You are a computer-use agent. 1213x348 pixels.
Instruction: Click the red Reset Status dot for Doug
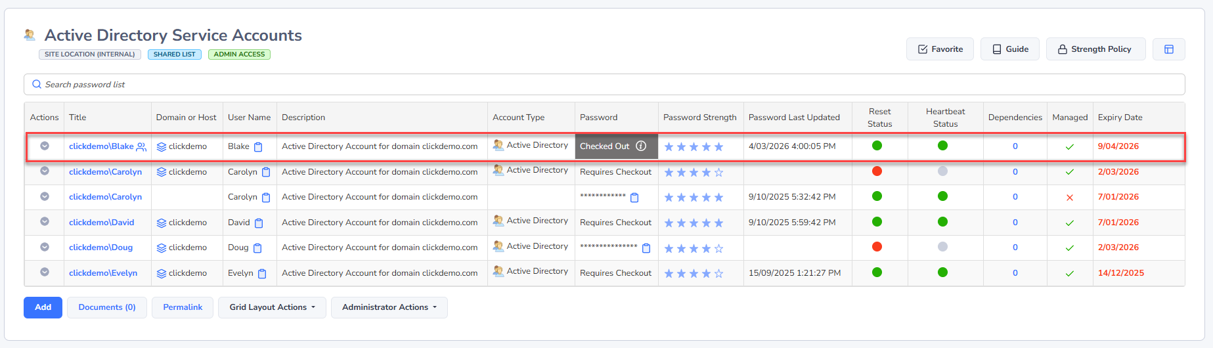[877, 247]
